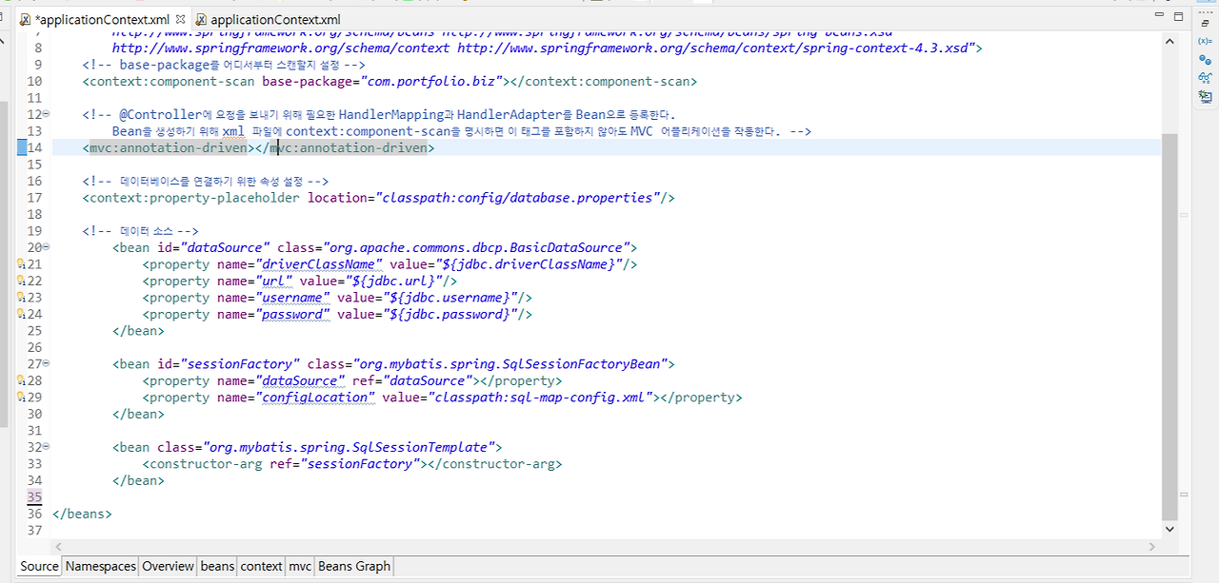Close the modified *applicationContext.xml tab

pos(179,19)
